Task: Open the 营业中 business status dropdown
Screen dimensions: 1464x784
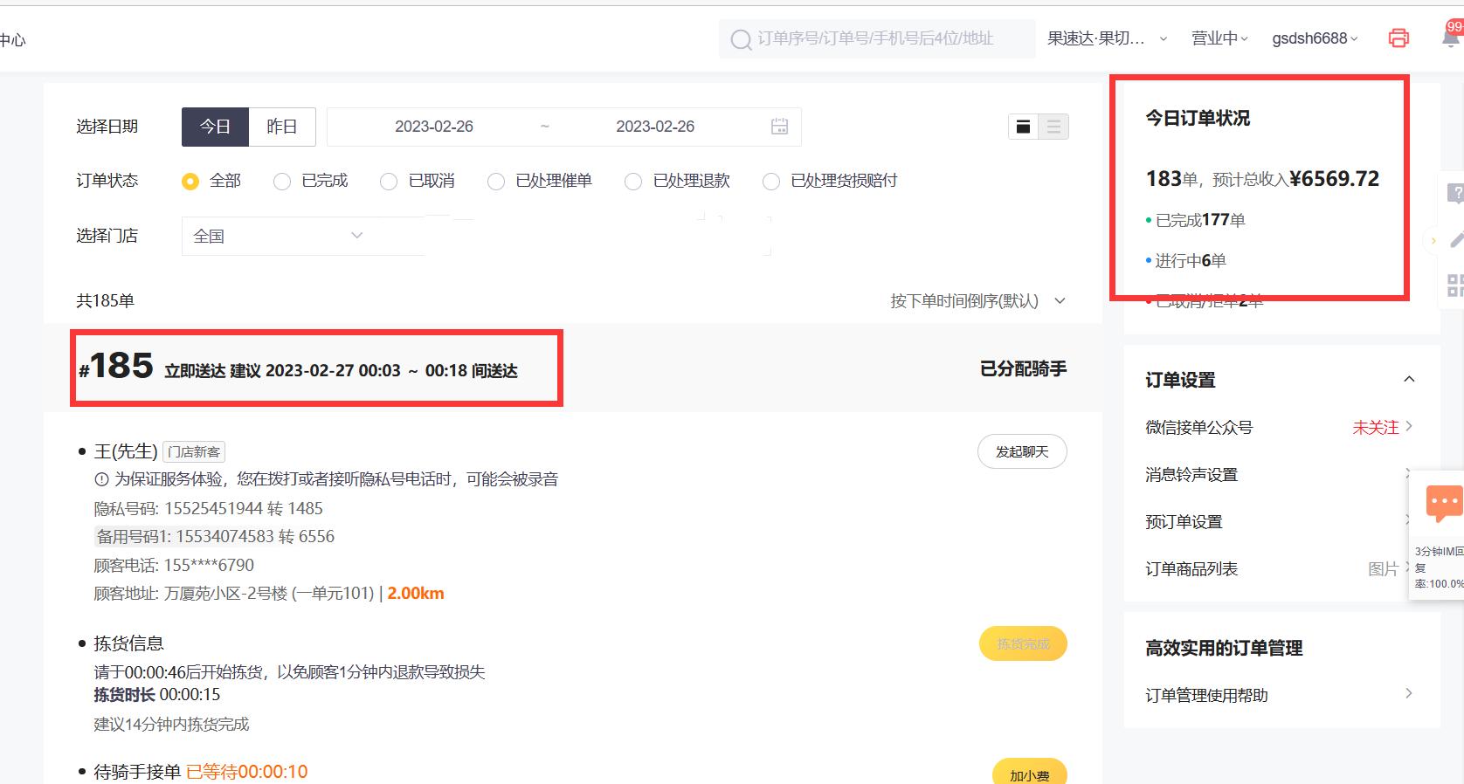Action: [x=1219, y=38]
